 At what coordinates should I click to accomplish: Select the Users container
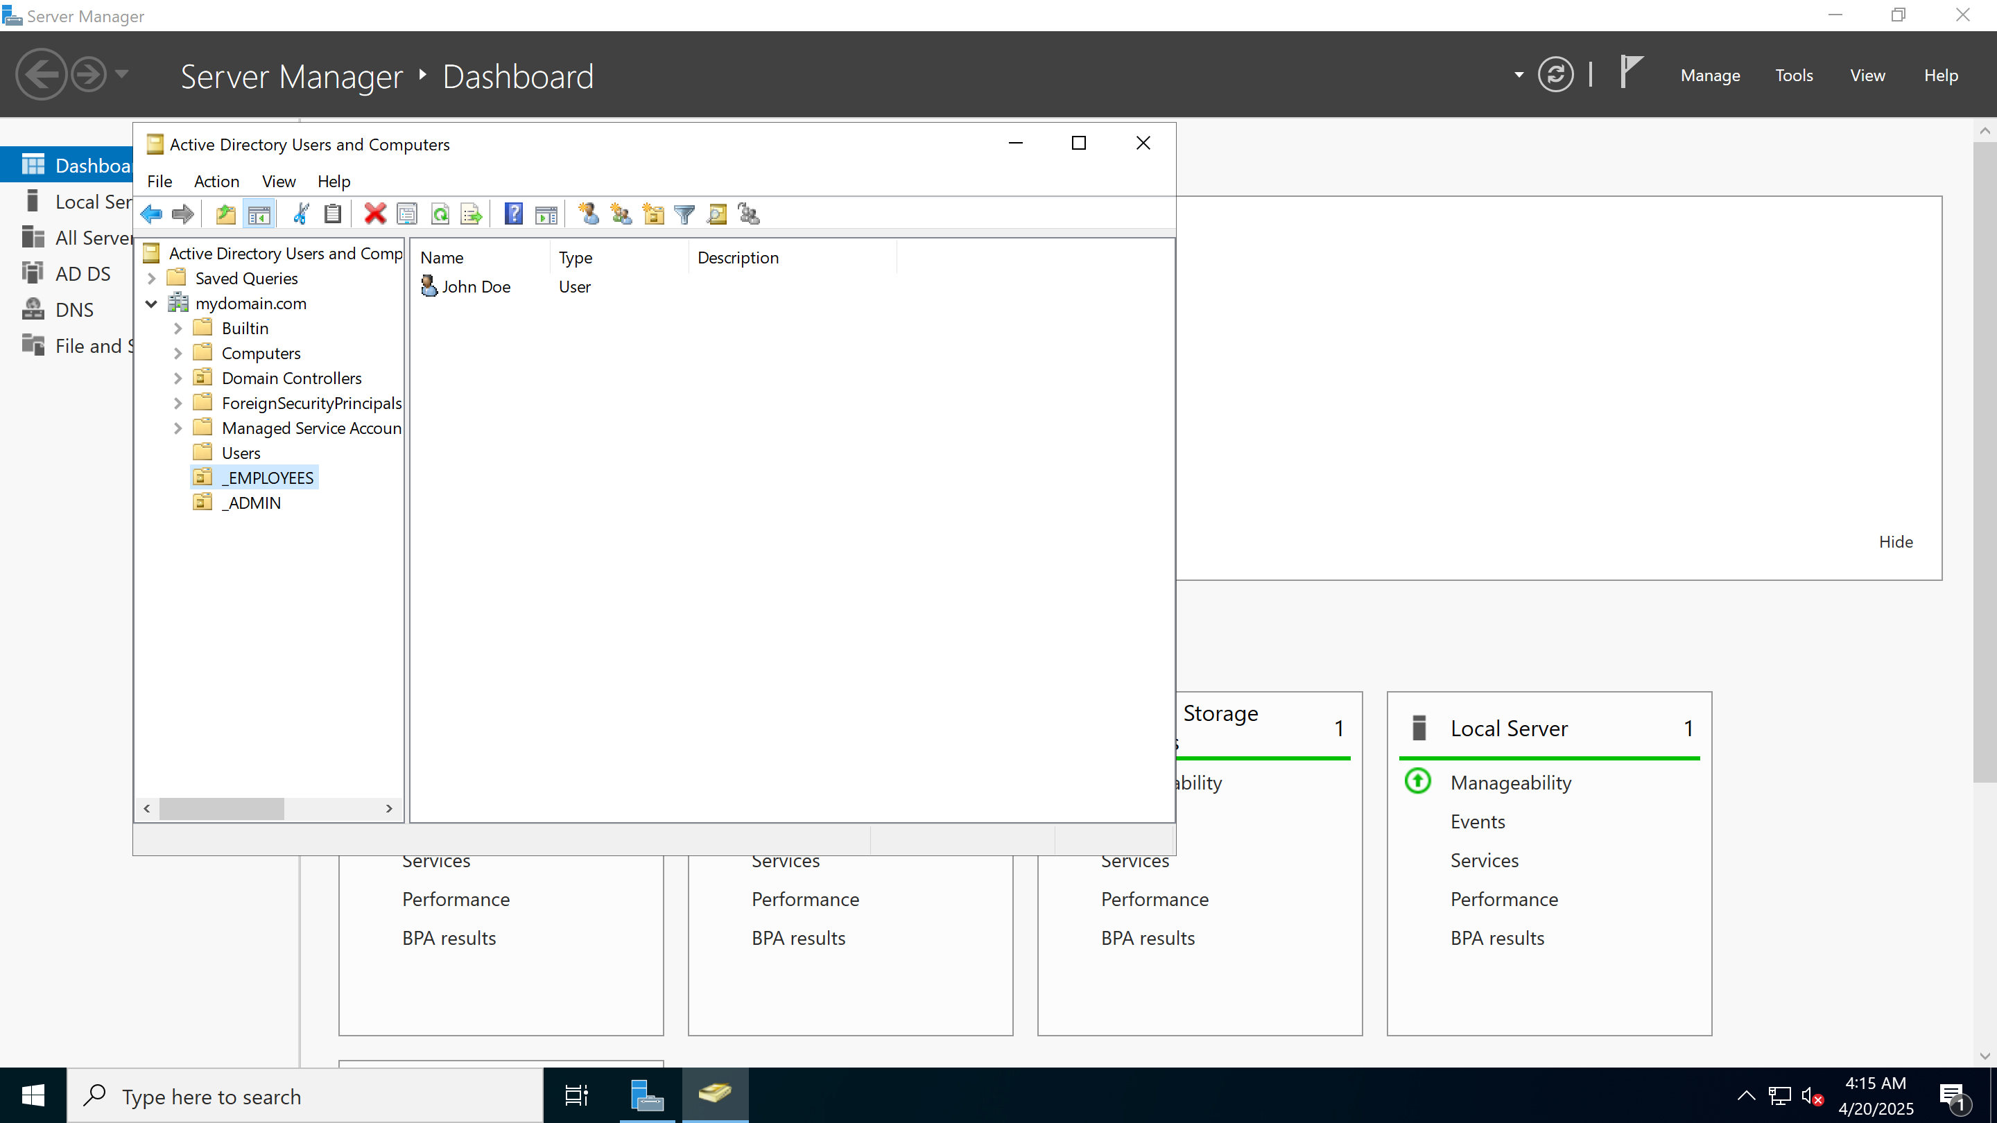click(241, 453)
